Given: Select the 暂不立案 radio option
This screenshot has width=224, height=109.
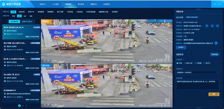Looking at the screenshot, I should (185, 63).
